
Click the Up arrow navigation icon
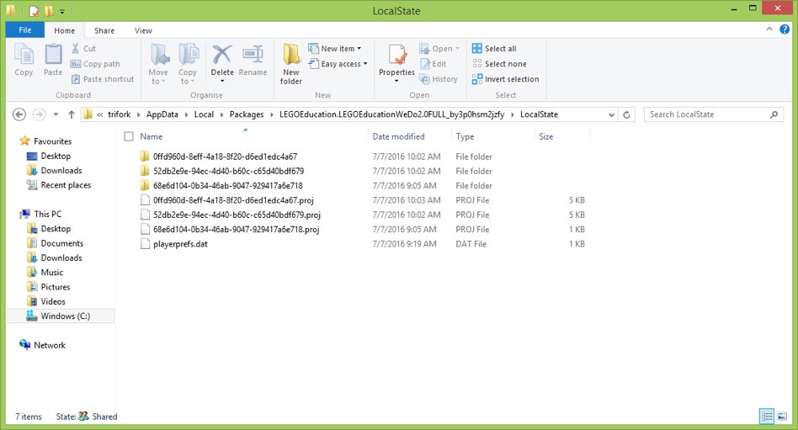[72, 114]
